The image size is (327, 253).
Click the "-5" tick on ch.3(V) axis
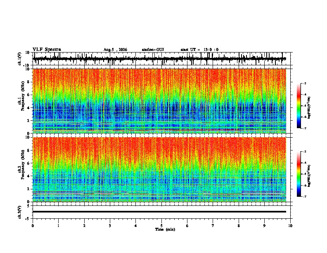point(28,219)
